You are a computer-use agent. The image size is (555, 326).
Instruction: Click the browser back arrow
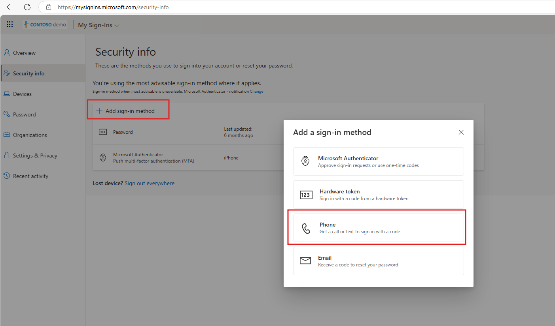click(x=10, y=7)
